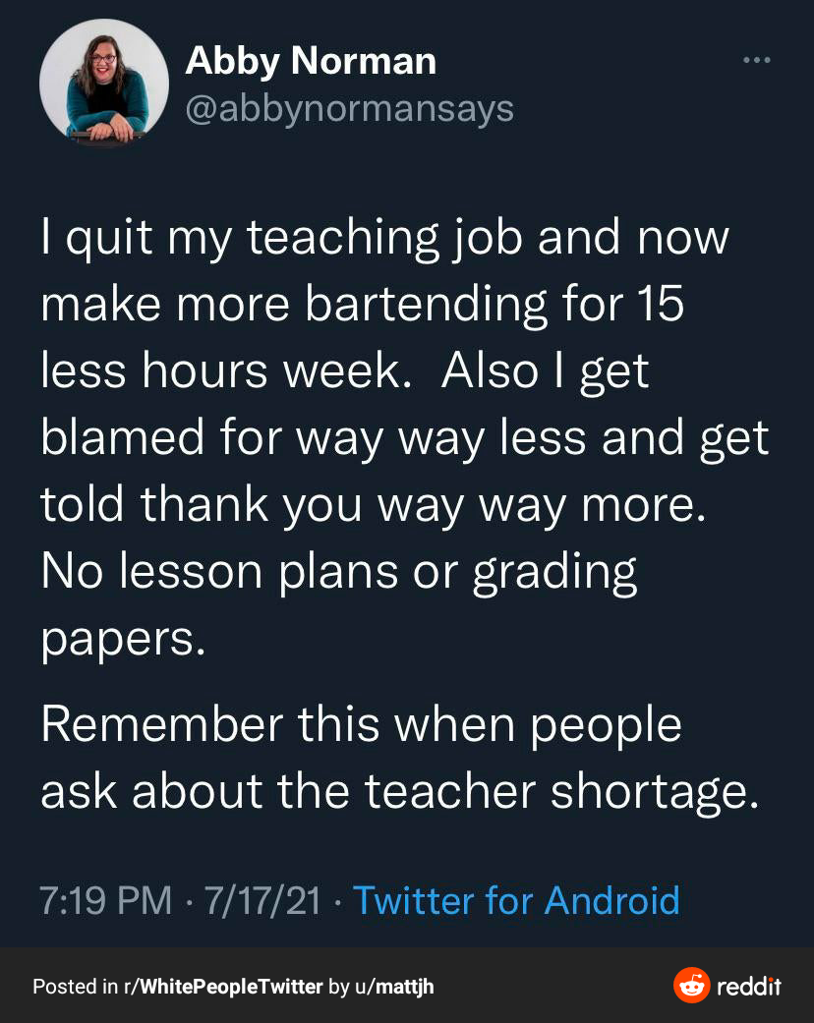Open Abby Norman's profile picture
This screenshot has height=1023, width=814.
click(104, 83)
